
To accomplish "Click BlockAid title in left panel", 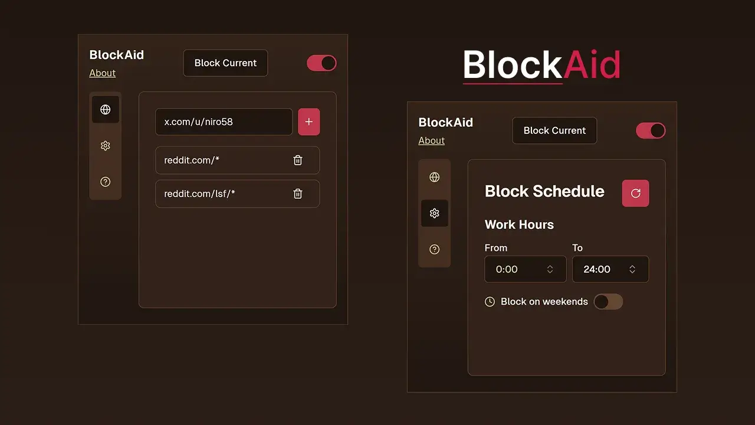I will coord(117,55).
